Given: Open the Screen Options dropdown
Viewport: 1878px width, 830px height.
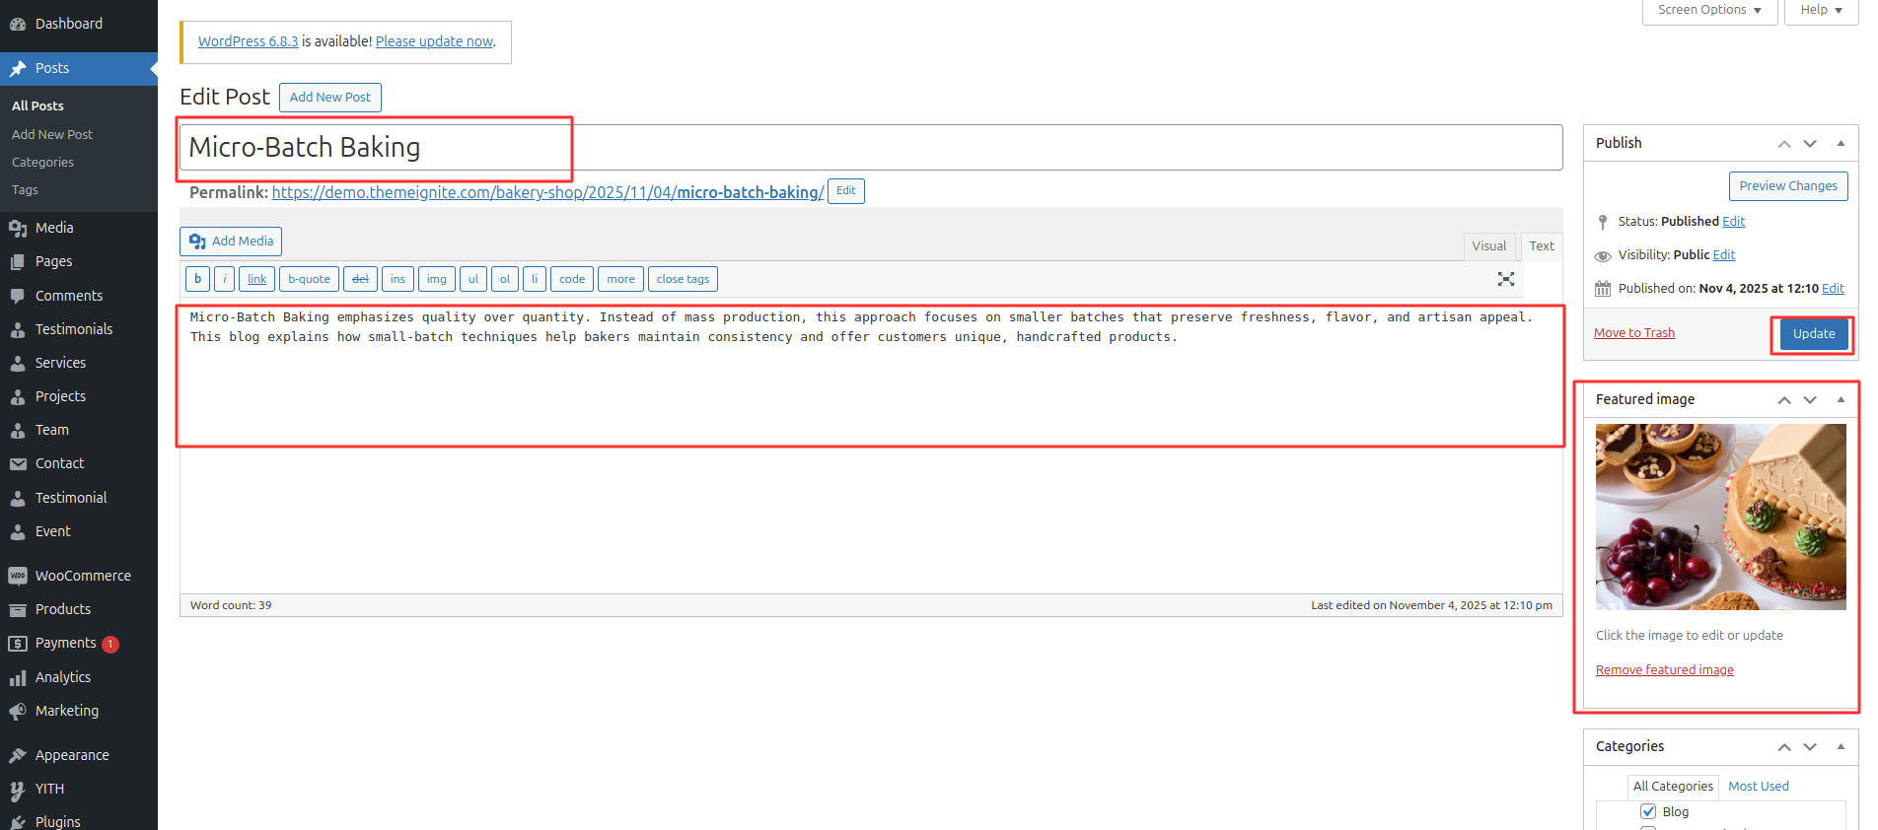Looking at the screenshot, I should click(x=1709, y=11).
